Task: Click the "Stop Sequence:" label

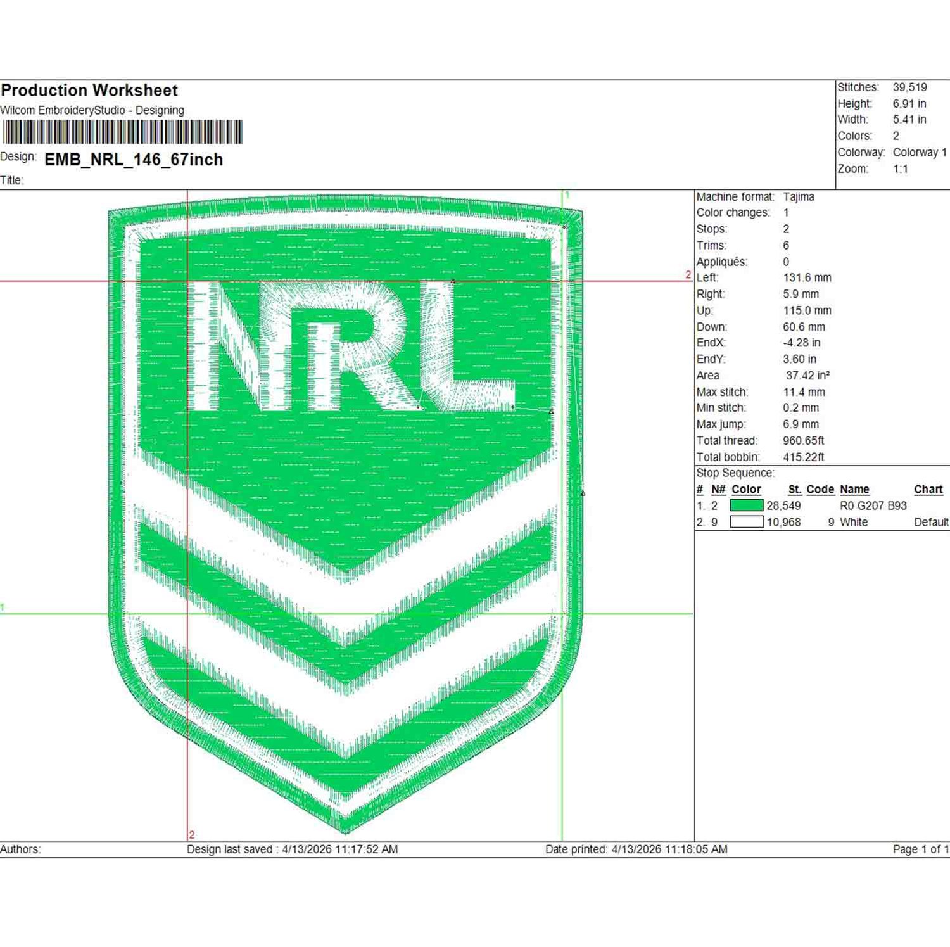Action: point(735,473)
